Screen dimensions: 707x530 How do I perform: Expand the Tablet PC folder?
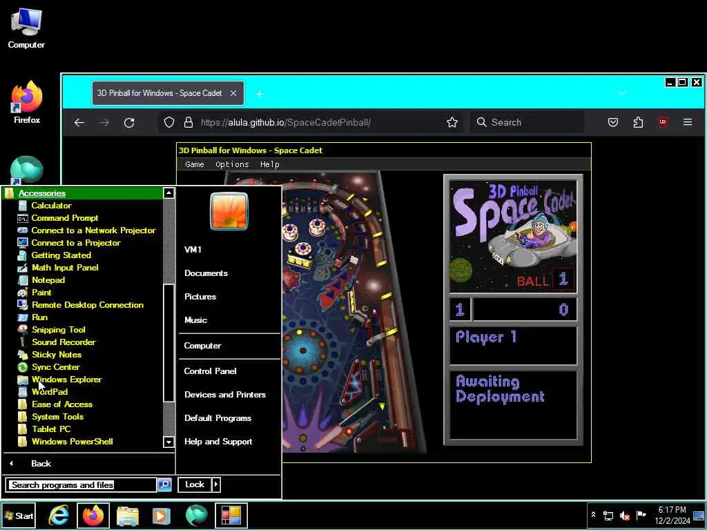[x=51, y=429]
